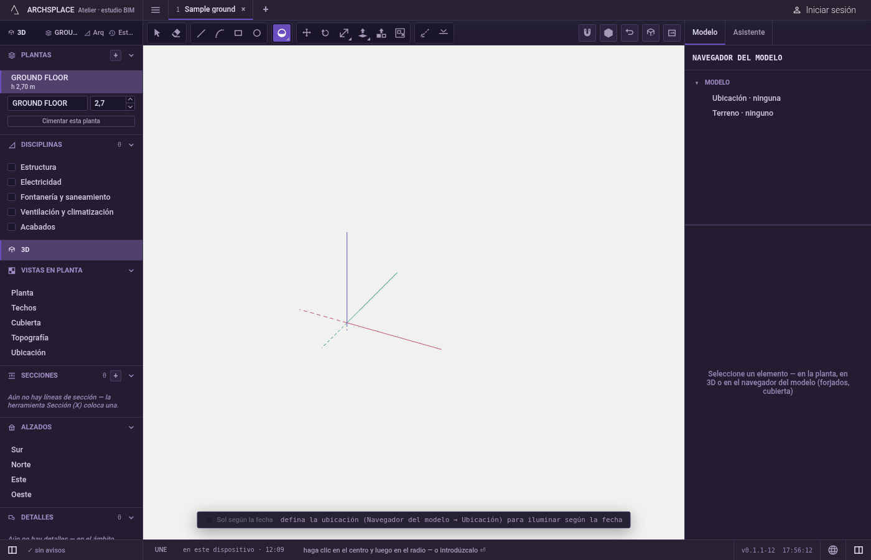Click the solid hexagon shading icon
The width and height of the screenshot is (871, 560).
click(608, 33)
